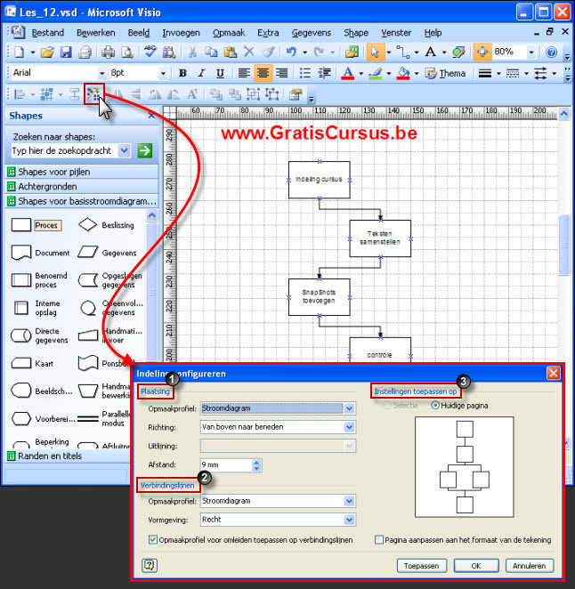Screen dimensions: 575x589
Task: Click the Afstand 9 mm field
Action: 226,464
